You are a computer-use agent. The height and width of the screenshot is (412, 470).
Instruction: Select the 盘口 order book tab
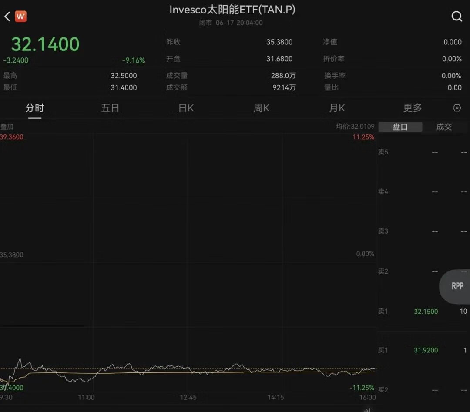[x=400, y=127]
